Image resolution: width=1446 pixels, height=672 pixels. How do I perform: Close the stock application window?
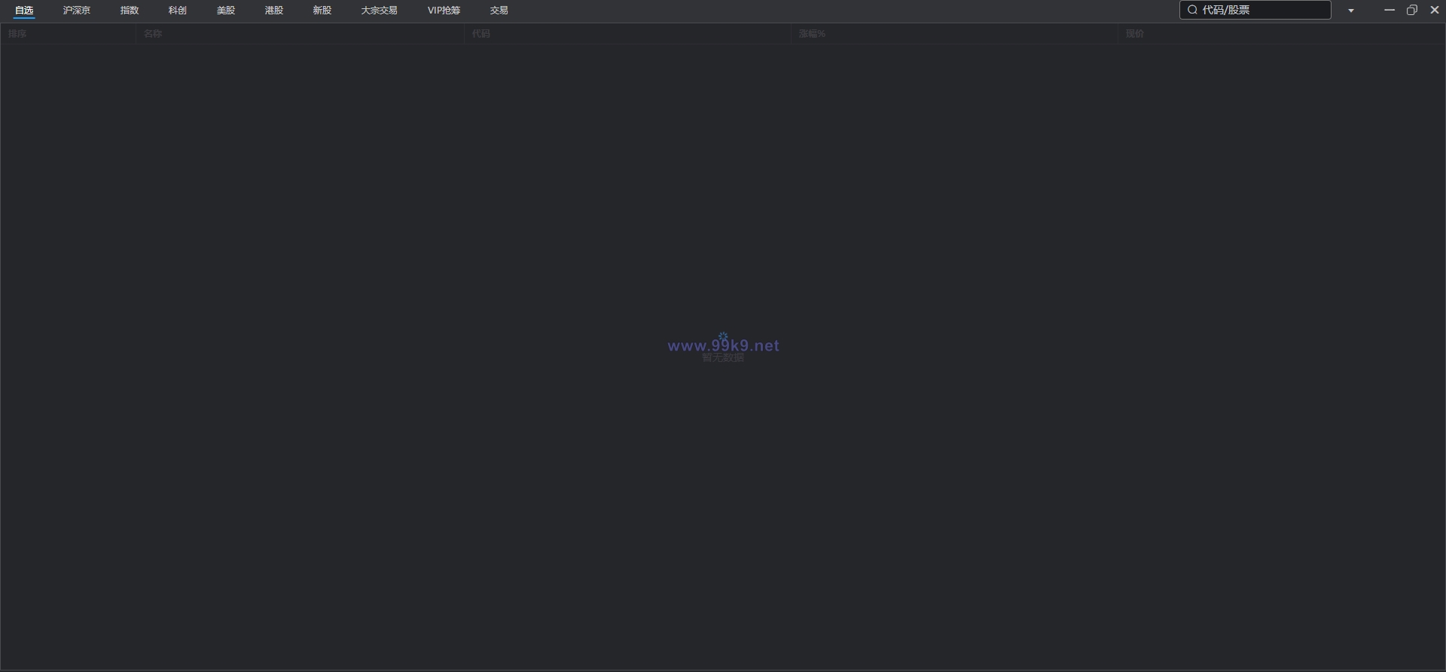coord(1435,10)
